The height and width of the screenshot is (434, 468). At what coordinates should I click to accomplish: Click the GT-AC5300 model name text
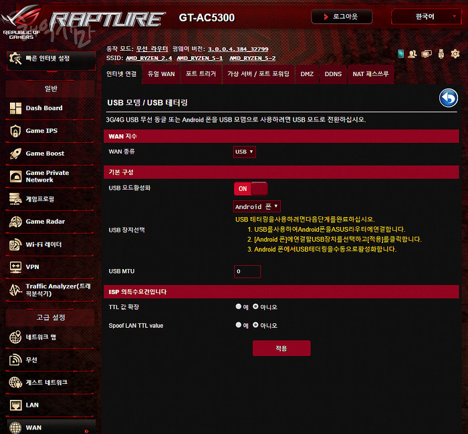point(207,17)
